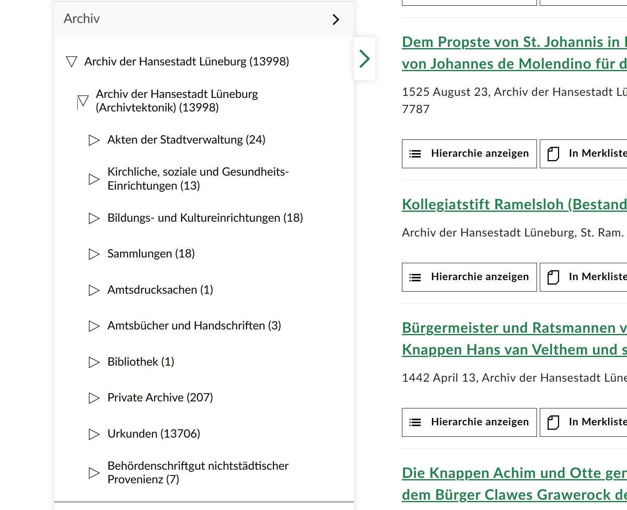Screen dimensions: 627x510
Task: Click Hierarchie anzeigen for the 1525 entry
Action: point(469,154)
